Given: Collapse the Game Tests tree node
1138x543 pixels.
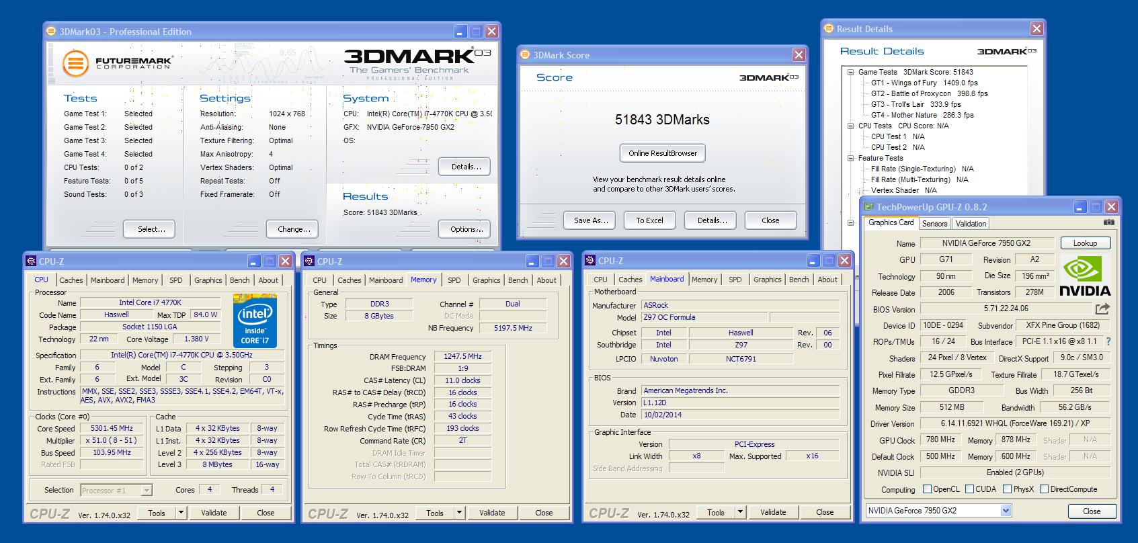Looking at the screenshot, I should coord(850,72).
